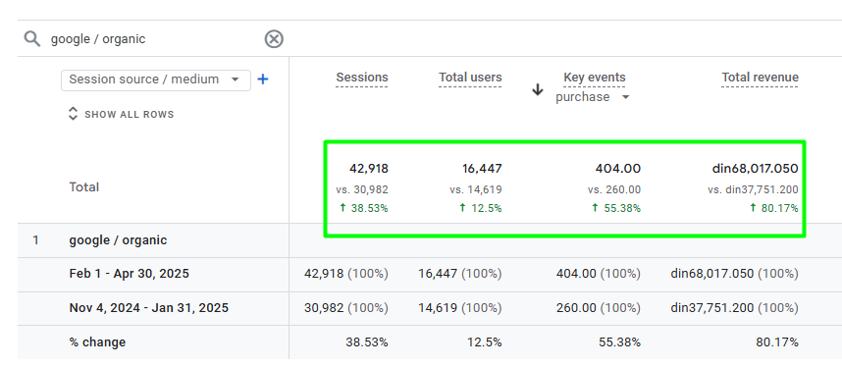Clear the google / organic search
Image resolution: width=842 pixels, height=367 pixels.
[x=274, y=38]
